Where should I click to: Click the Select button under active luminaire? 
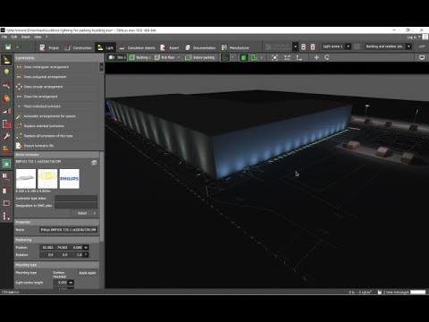(x=85, y=213)
